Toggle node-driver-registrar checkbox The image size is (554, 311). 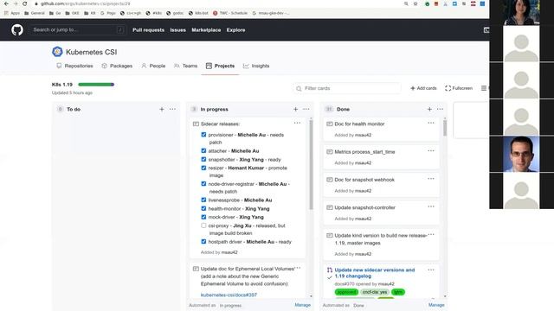click(203, 184)
